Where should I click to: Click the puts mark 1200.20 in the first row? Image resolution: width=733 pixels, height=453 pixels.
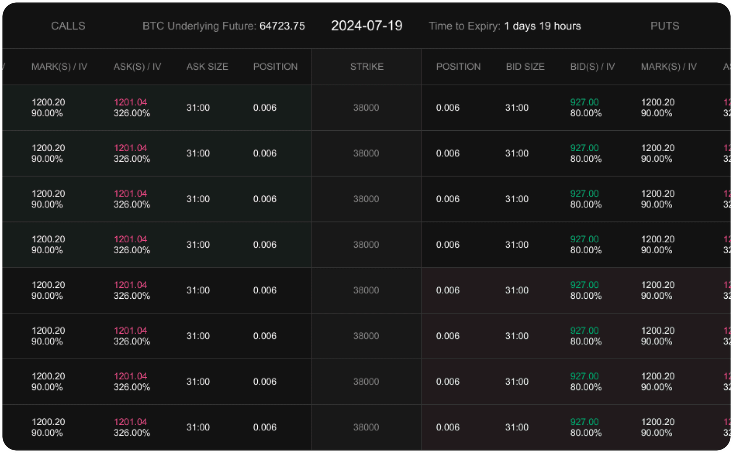[657, 102]
